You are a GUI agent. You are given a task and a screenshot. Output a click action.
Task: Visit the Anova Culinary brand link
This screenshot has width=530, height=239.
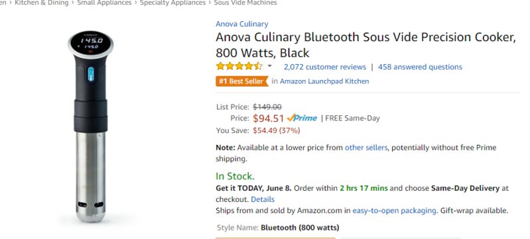(x=242, y=24)
